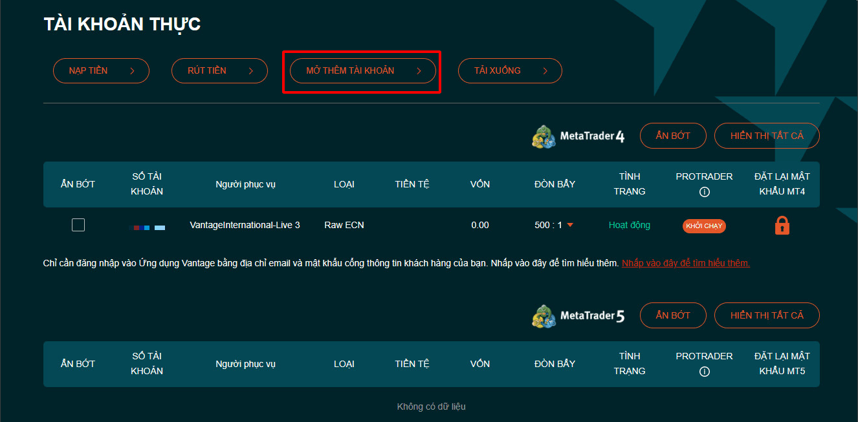The height and width of the screenshot is (422, 858).
Task: Click the MetaTrader 4 logo
Action: 578,136
